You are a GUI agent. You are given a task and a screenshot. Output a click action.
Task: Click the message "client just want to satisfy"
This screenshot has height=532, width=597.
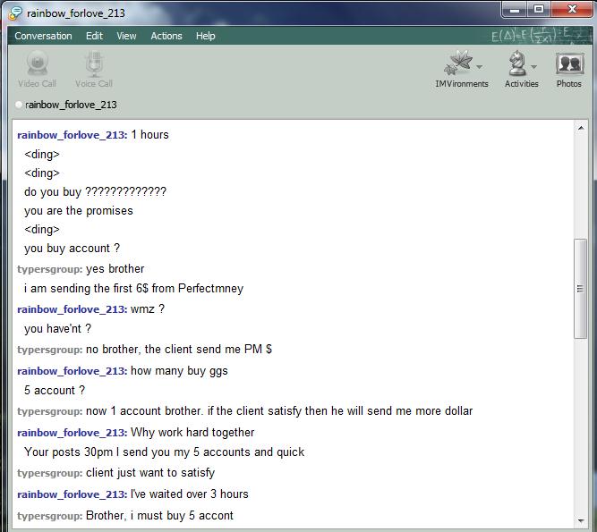(x=150, y=473)
